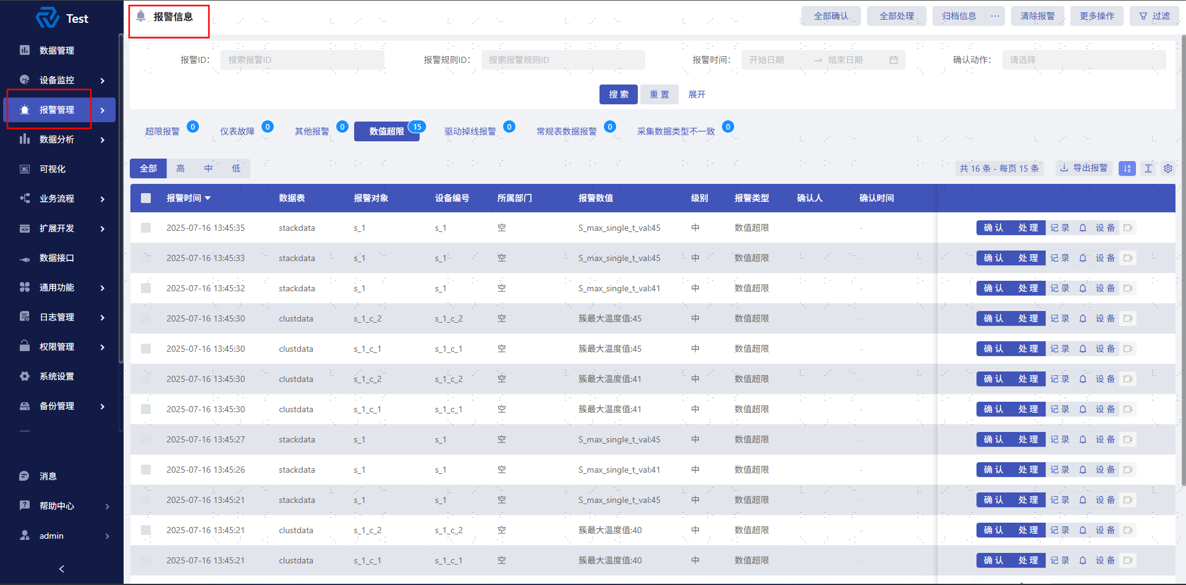Click the 通用功能 grid icon

pos(25,288)
